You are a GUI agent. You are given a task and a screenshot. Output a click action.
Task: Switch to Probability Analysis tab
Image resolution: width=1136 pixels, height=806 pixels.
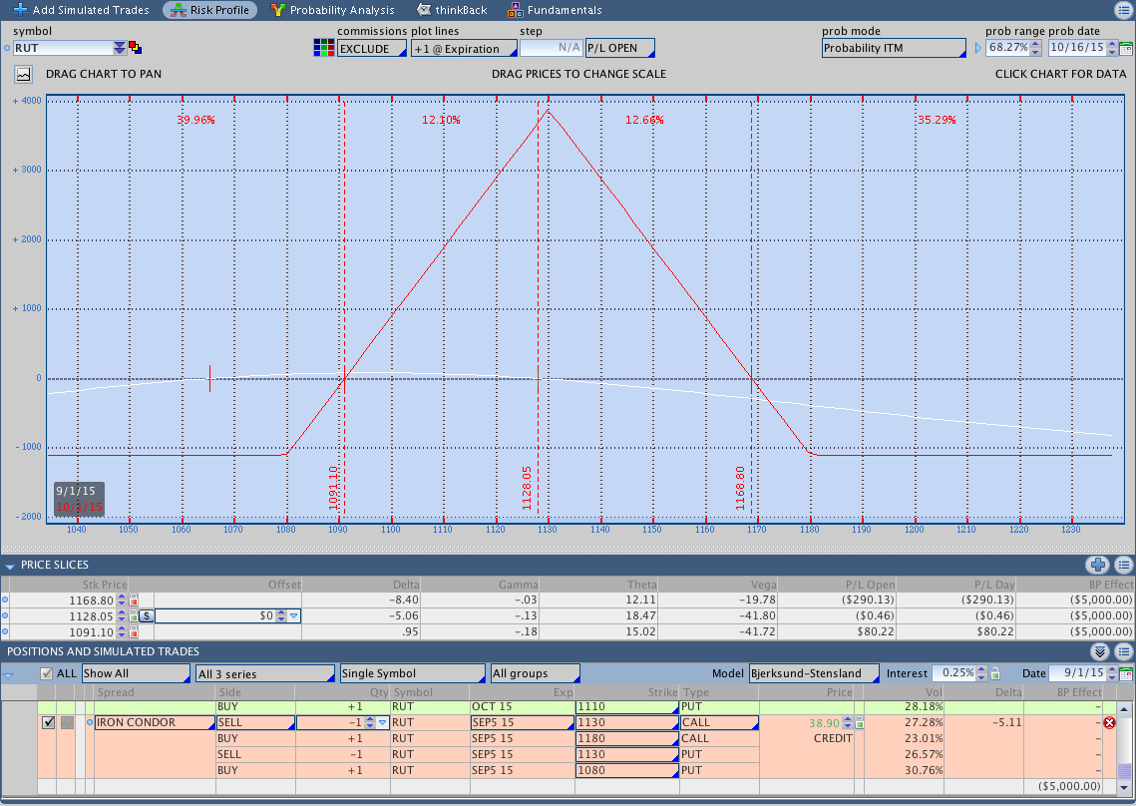click(x=332, y=10)
